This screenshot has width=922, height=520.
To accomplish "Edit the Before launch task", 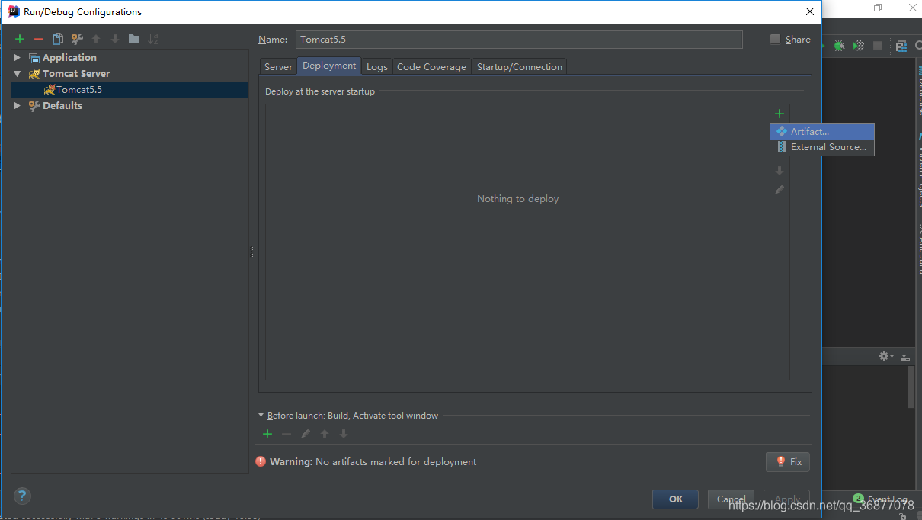I will coord(306,434).
